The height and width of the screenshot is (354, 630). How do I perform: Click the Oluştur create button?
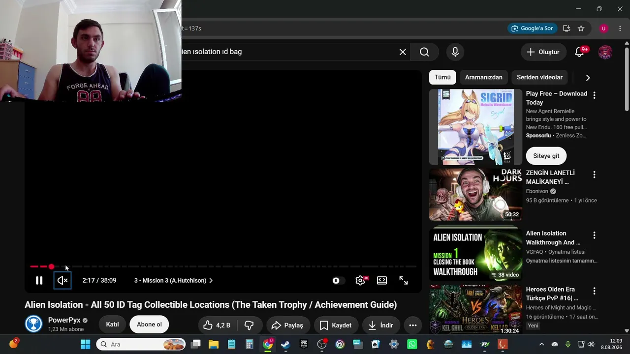click(x=543, y=52)
